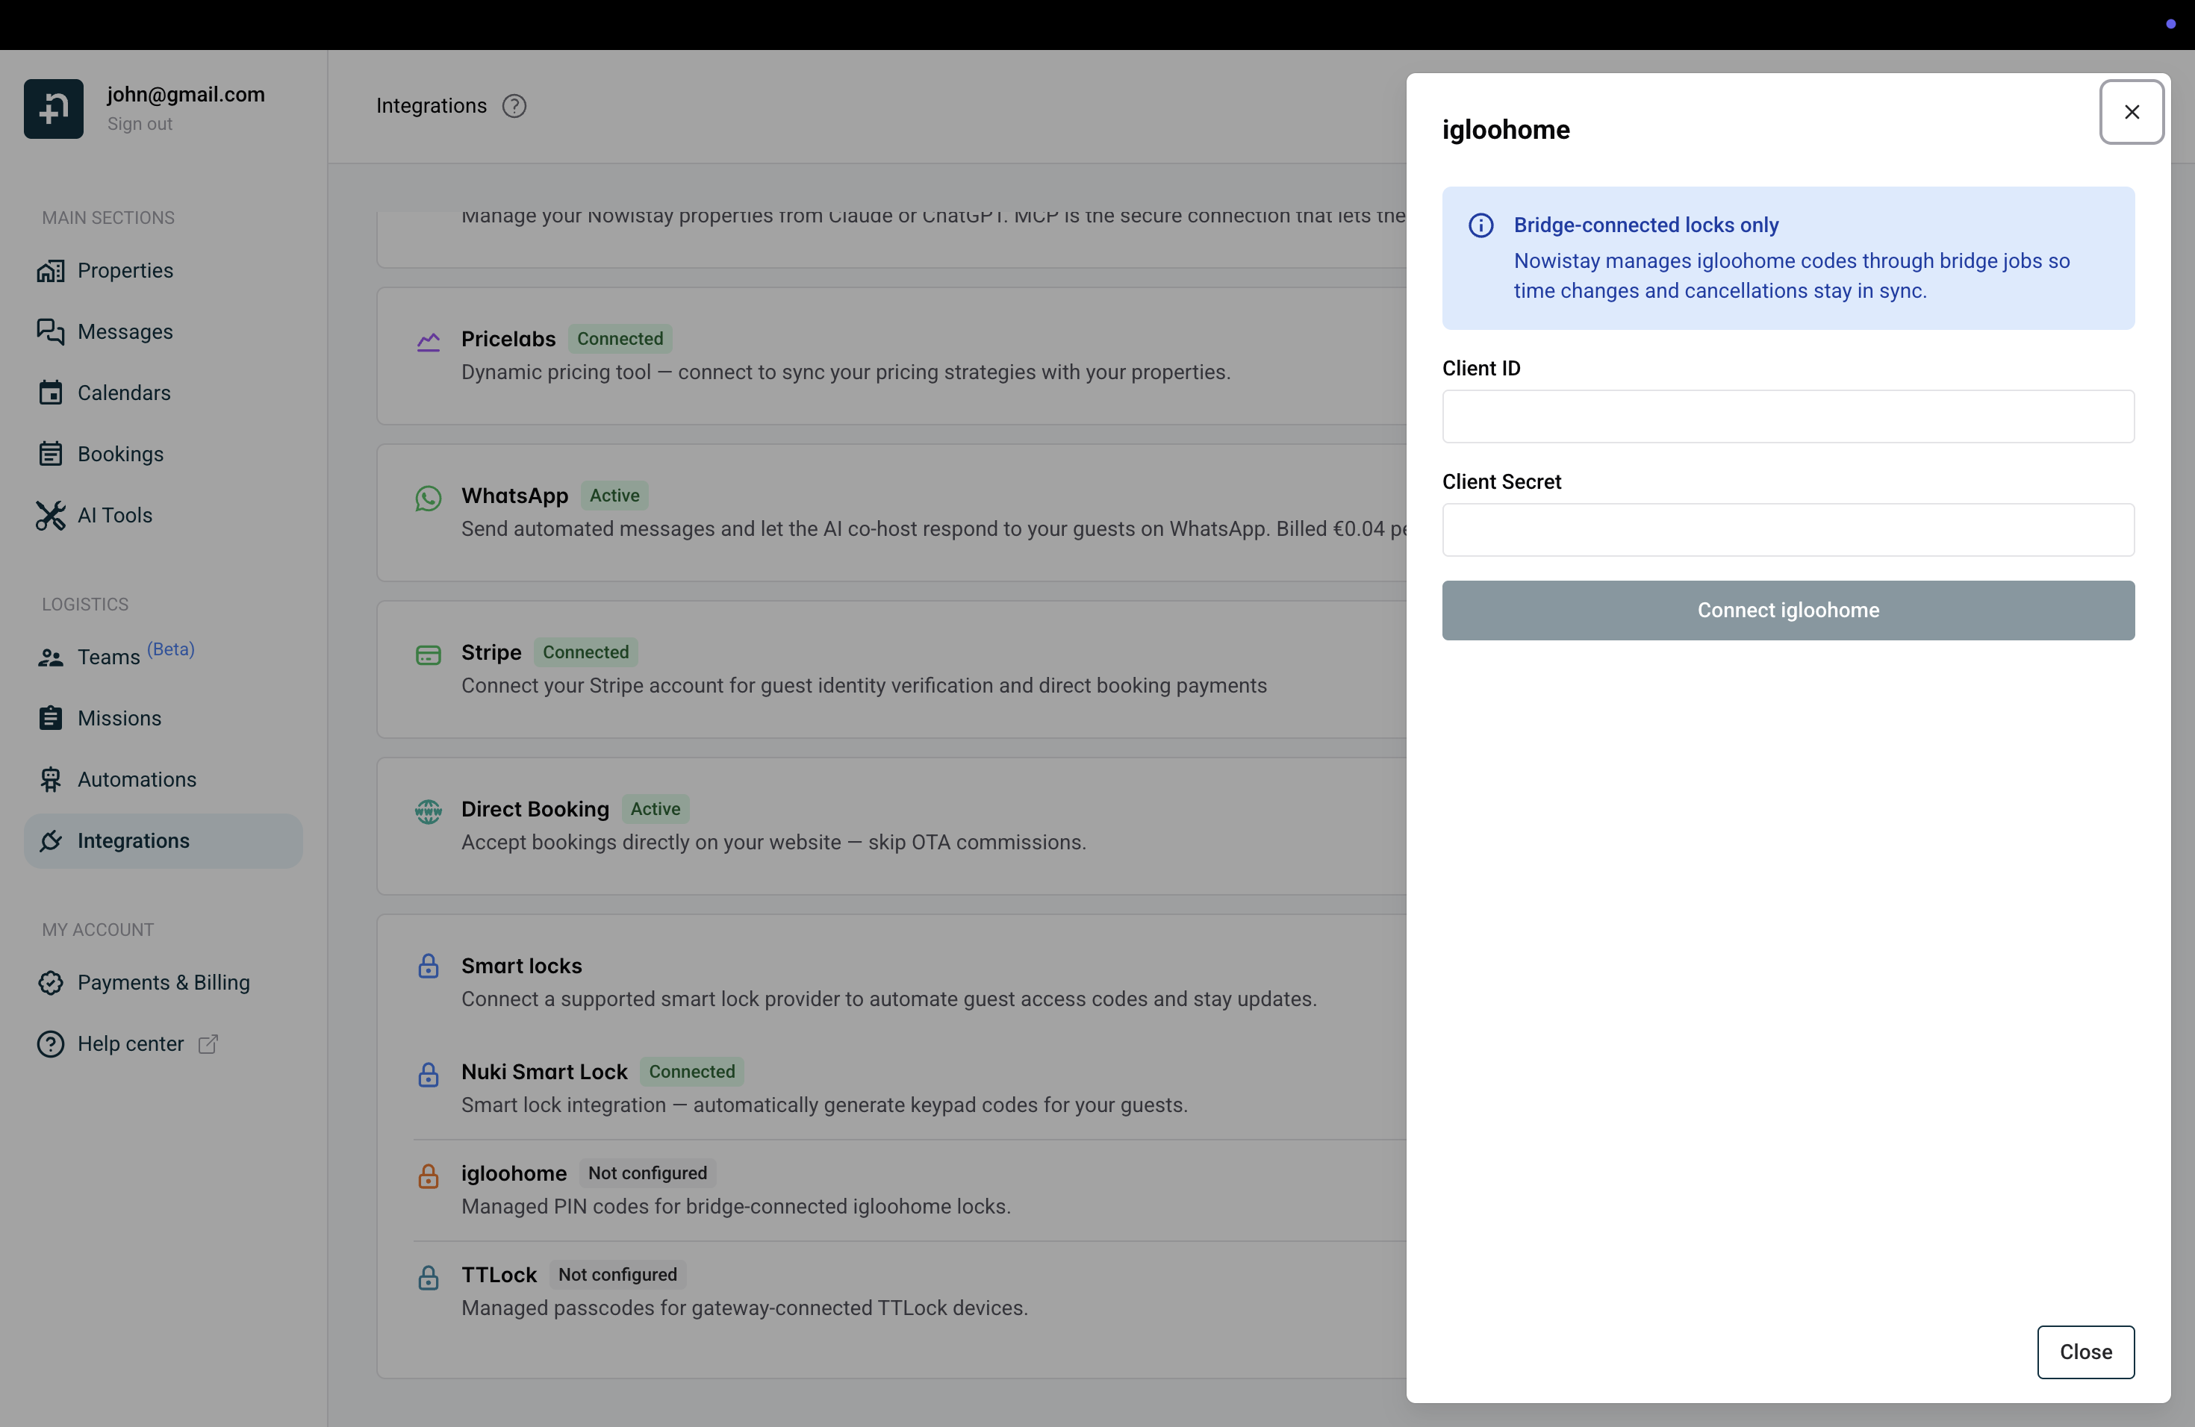Image resolution: width=2195 pixels, height=1427 pixels.
Task: Click the Missions clipboard icon
Action: 52,718
